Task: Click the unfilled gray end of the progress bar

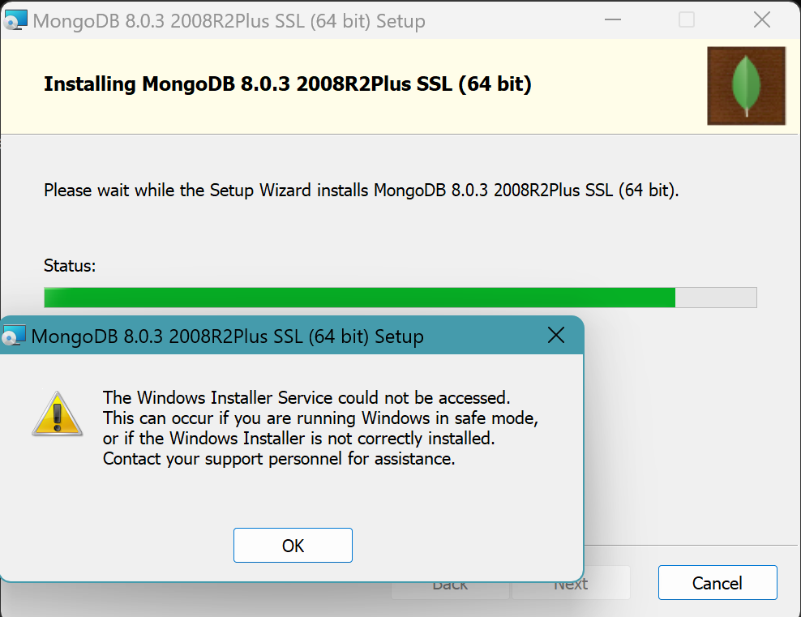Action: (716, 298)
